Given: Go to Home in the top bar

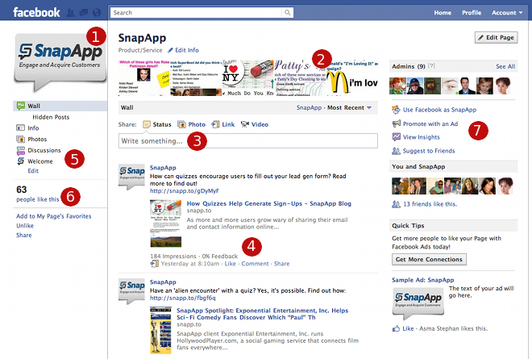Looking at the screenshot, I should tap(443, 13).
